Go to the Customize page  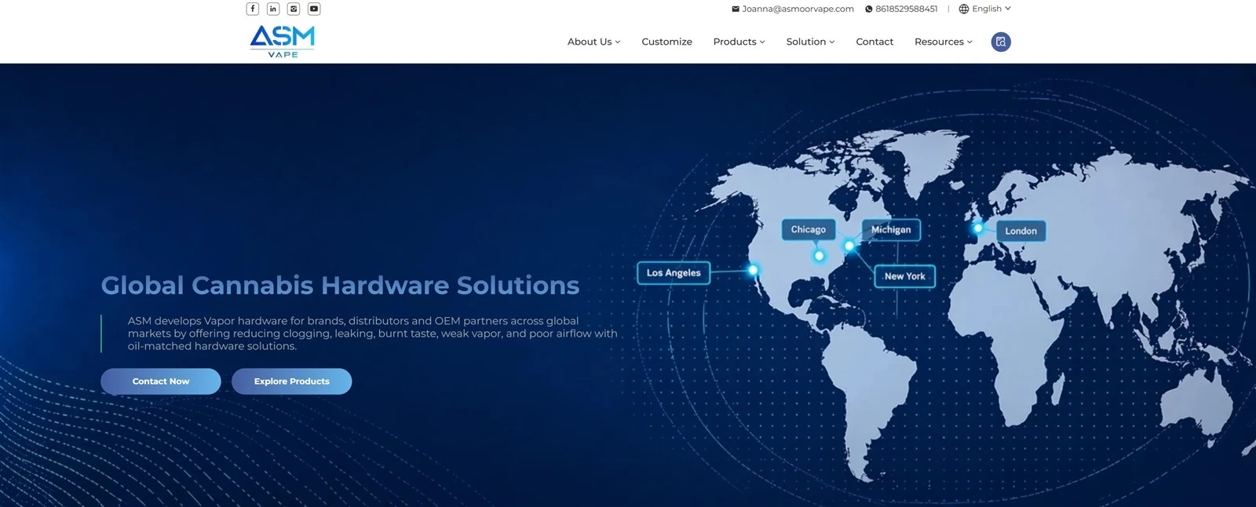click(x=666, y=42)
